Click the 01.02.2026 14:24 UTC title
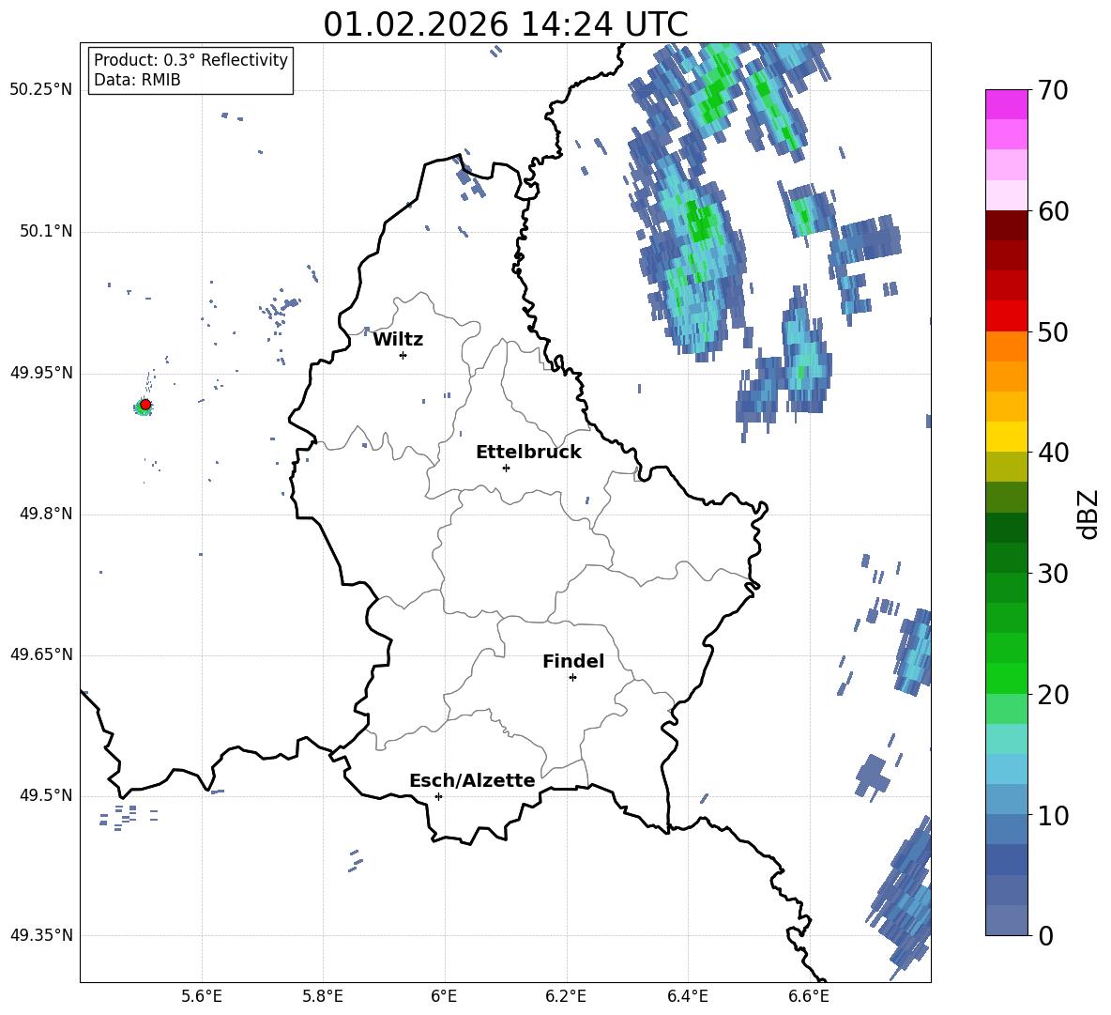 (506, 24)
